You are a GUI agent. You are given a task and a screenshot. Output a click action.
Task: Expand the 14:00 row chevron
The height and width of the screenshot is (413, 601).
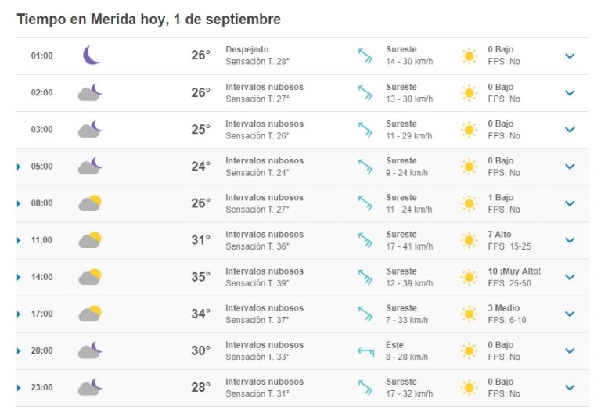point(570,277)
